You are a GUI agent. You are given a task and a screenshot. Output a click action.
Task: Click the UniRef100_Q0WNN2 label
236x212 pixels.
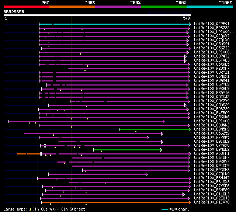(212, 125)
